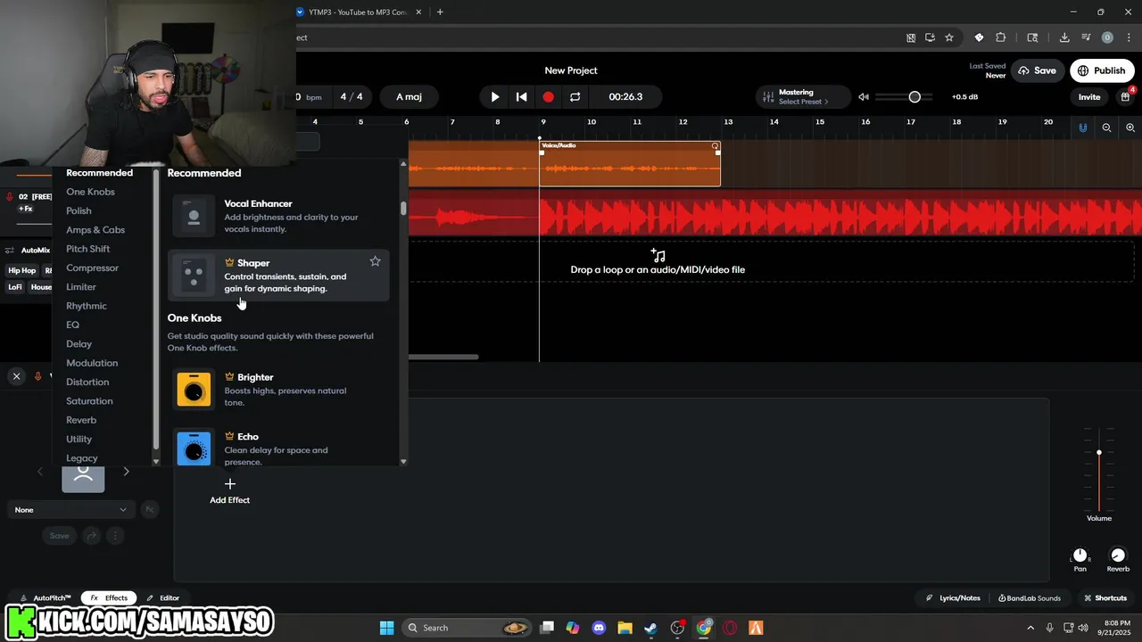The height and width of the screenshot is (642, 1142).
Task: Return playhead to the start
Action: point(522,96)
